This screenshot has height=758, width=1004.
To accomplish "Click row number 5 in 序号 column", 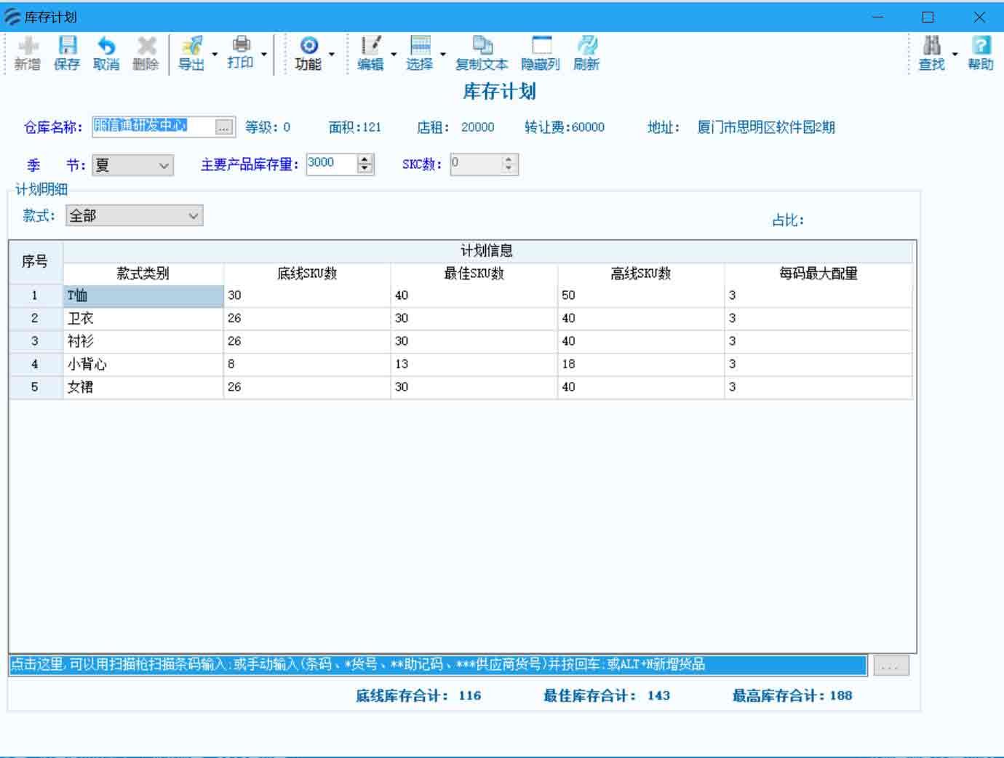I will [x=35, y=387].
